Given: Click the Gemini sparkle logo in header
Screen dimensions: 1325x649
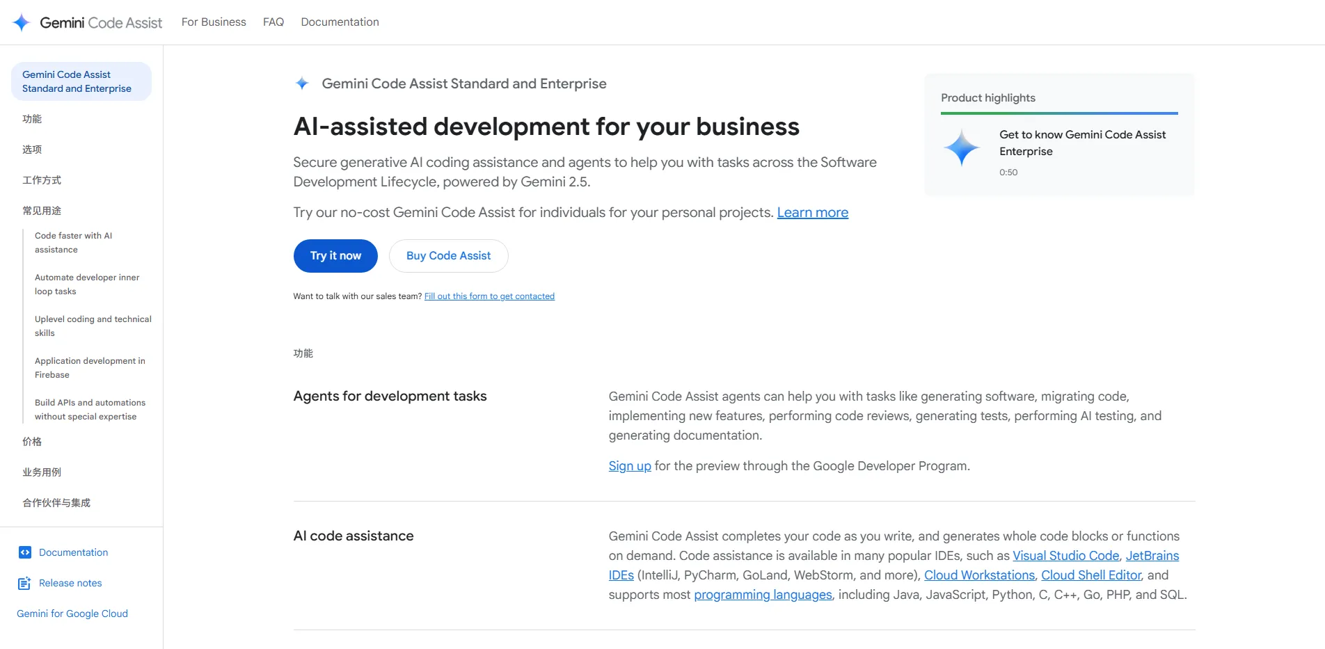Looking at the screenshot, I should [x=22, y=22].
